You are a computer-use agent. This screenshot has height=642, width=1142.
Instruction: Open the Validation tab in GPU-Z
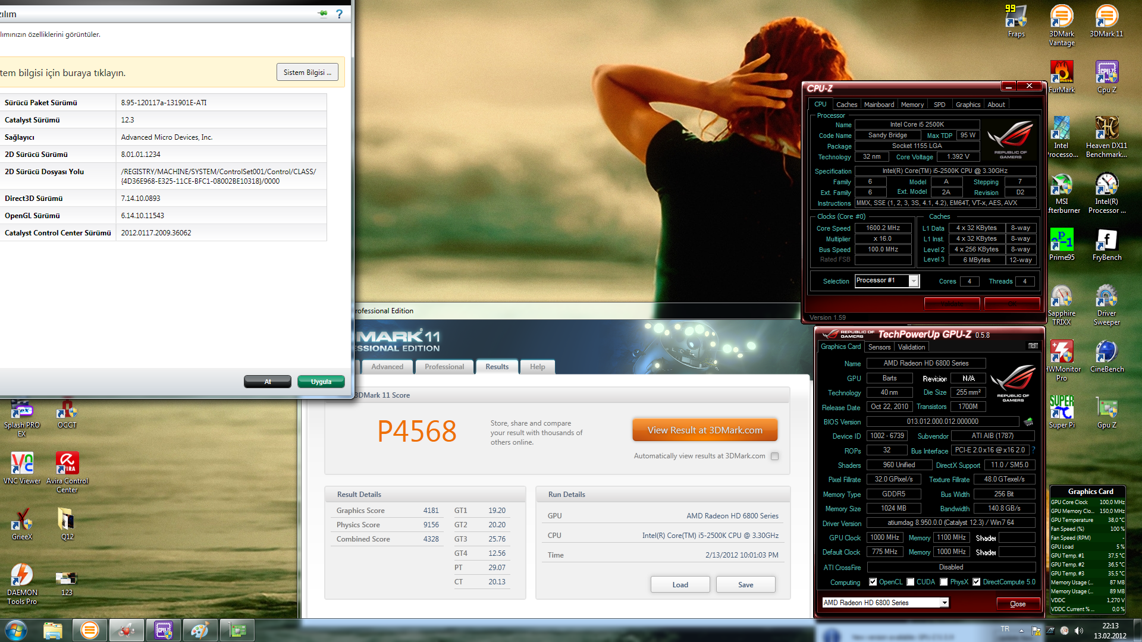coord(911,347)
